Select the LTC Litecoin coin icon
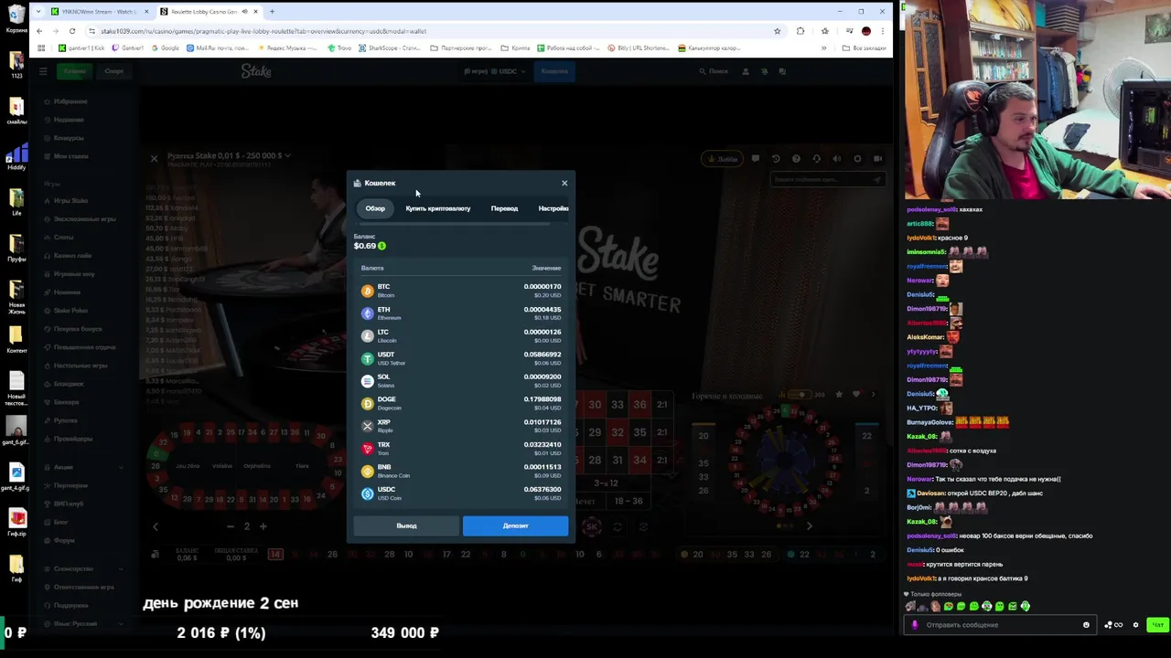 (368, 335)
